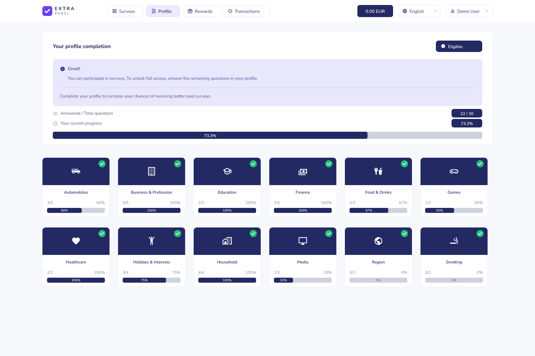
Task: Open the Household category title
Action: (227, 262)
